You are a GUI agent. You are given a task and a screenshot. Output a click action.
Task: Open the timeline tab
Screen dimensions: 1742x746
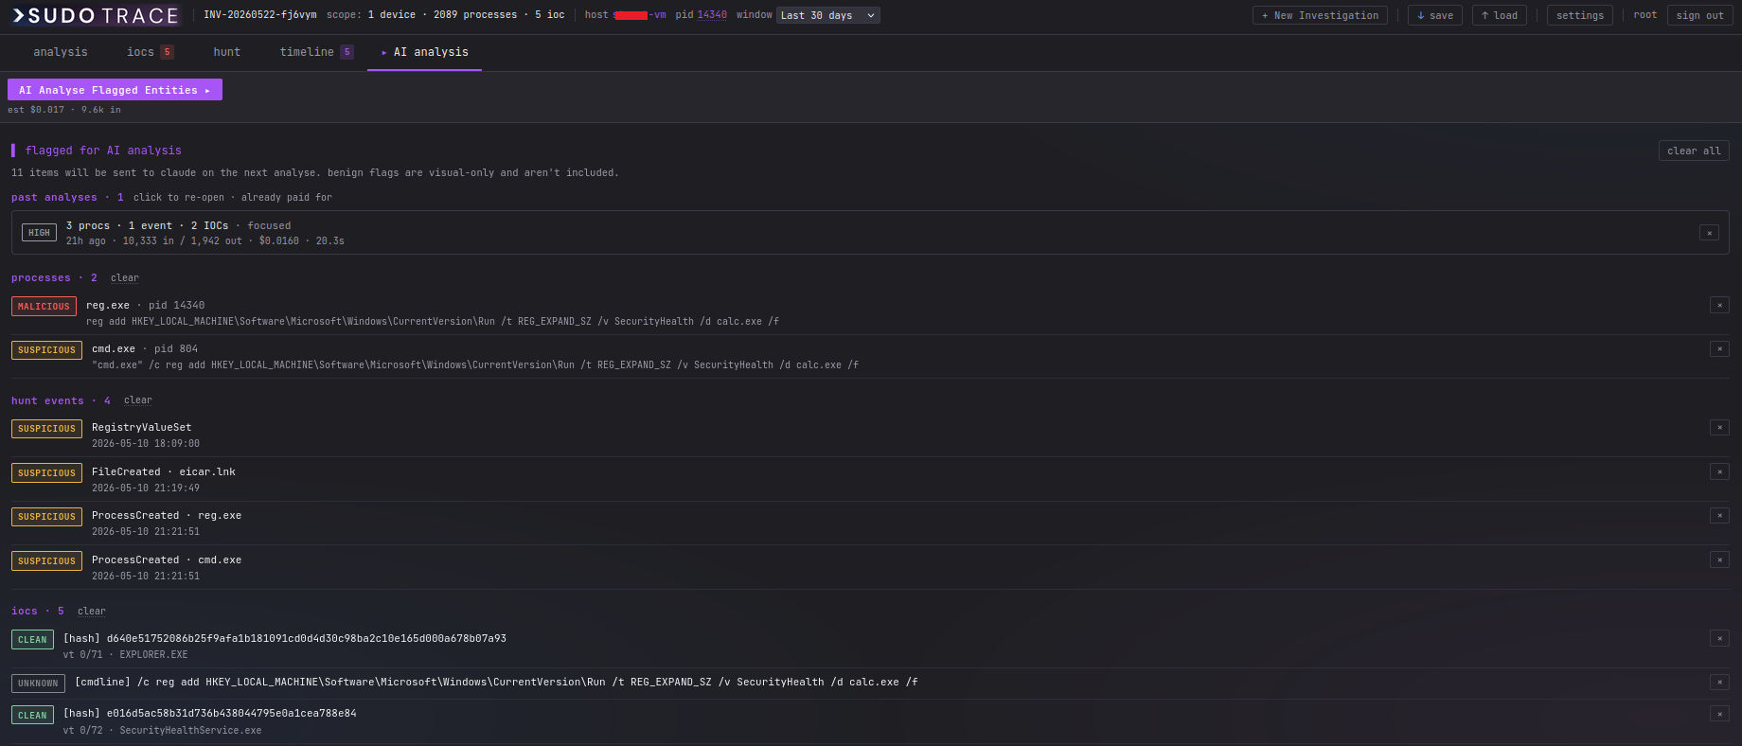click(x=316, y=52)
